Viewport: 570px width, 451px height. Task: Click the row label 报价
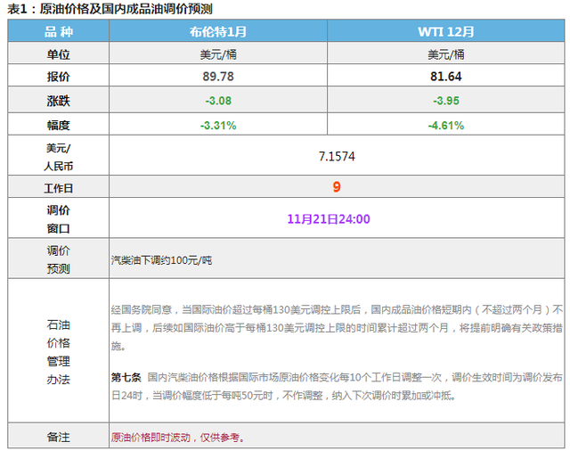pos(58,77)
